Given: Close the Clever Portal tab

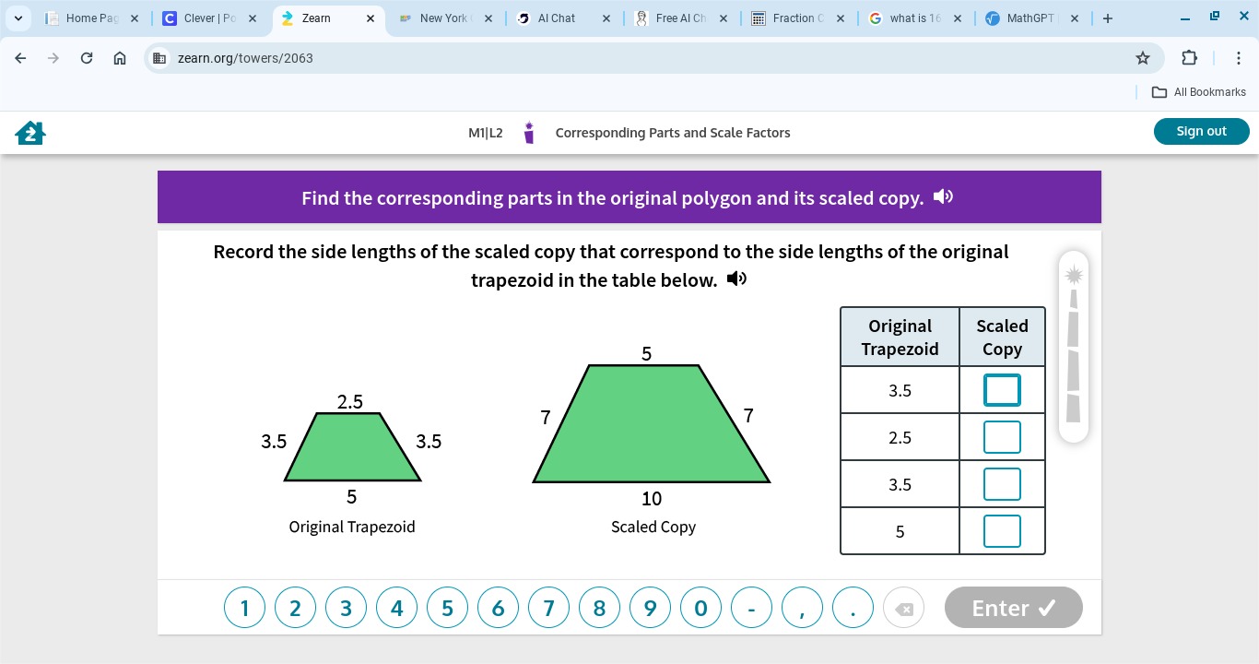Looking at the screenshot, I should pyautogui.click(x=253, y=18).
